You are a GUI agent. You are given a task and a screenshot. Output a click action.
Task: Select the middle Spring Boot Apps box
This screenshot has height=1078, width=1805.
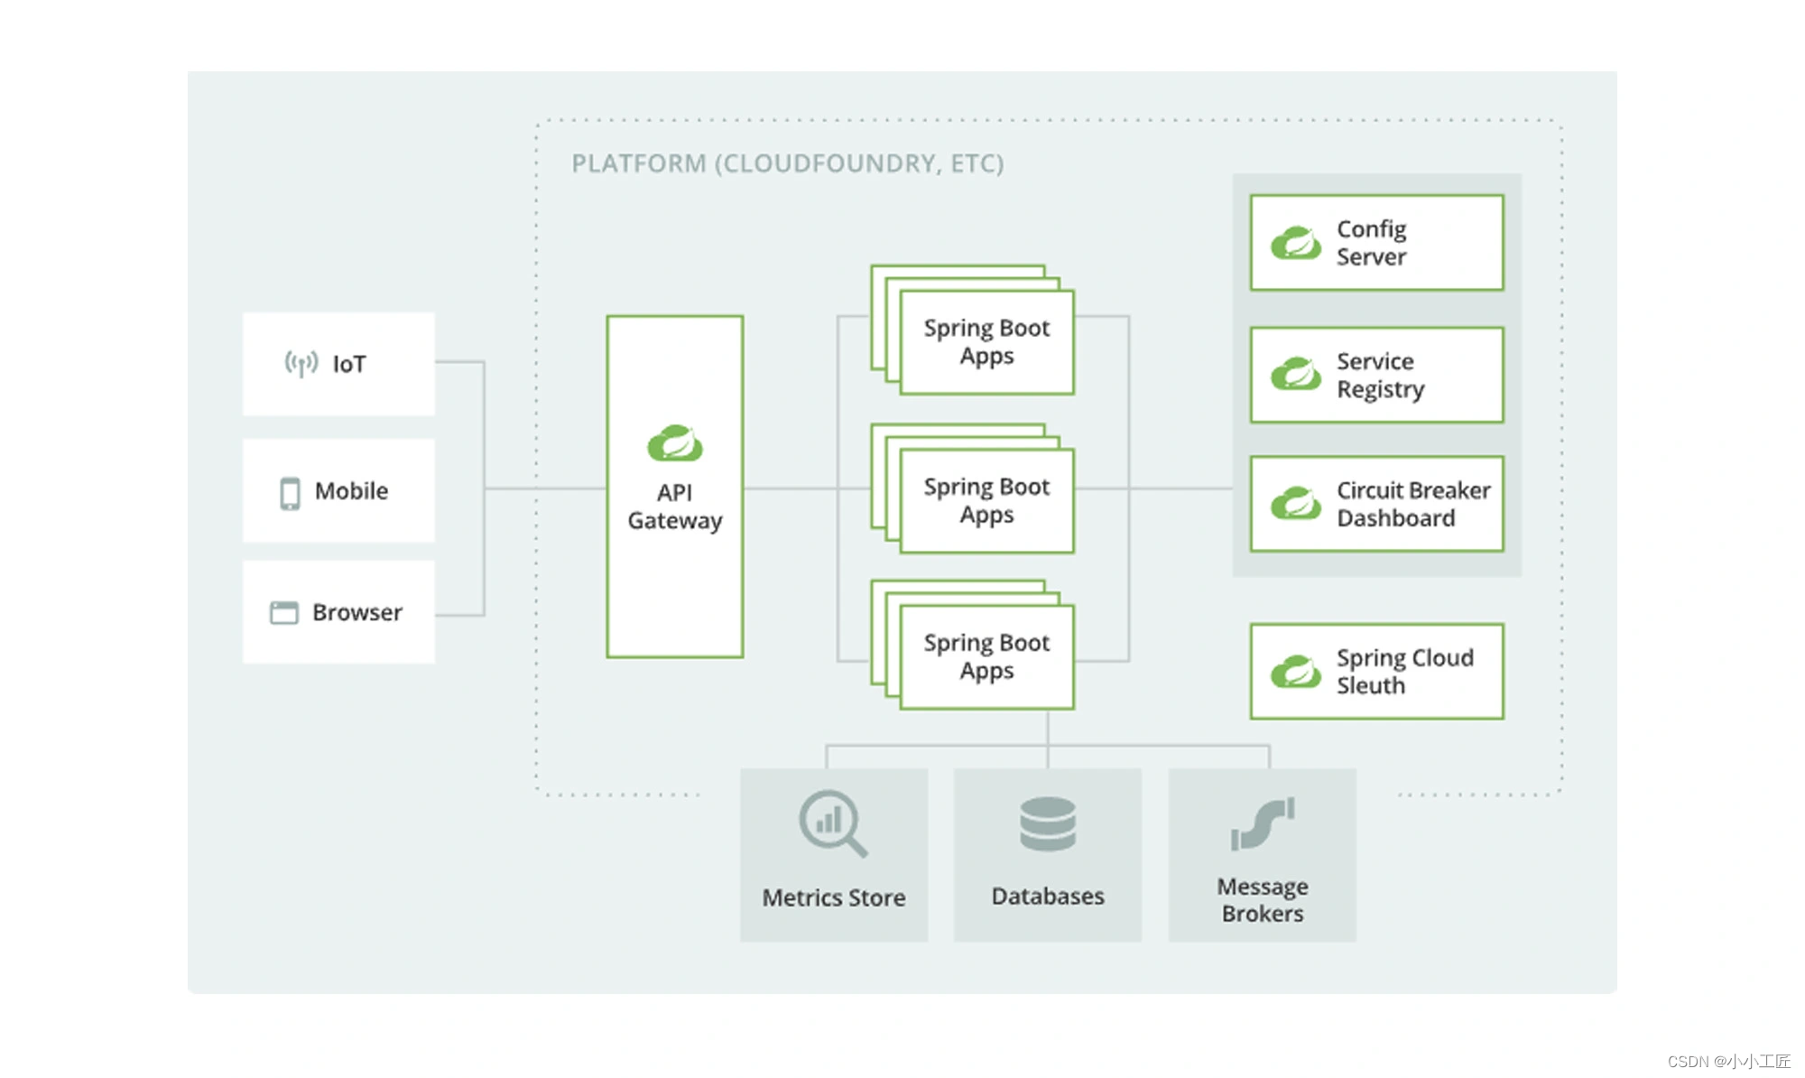click(x=986, y=501)
